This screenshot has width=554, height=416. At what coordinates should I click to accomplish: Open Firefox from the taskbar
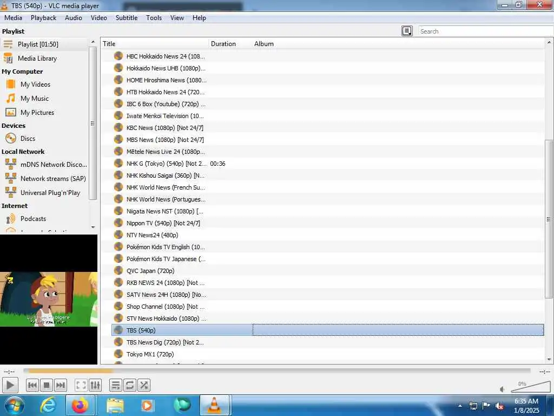(80, 405)
